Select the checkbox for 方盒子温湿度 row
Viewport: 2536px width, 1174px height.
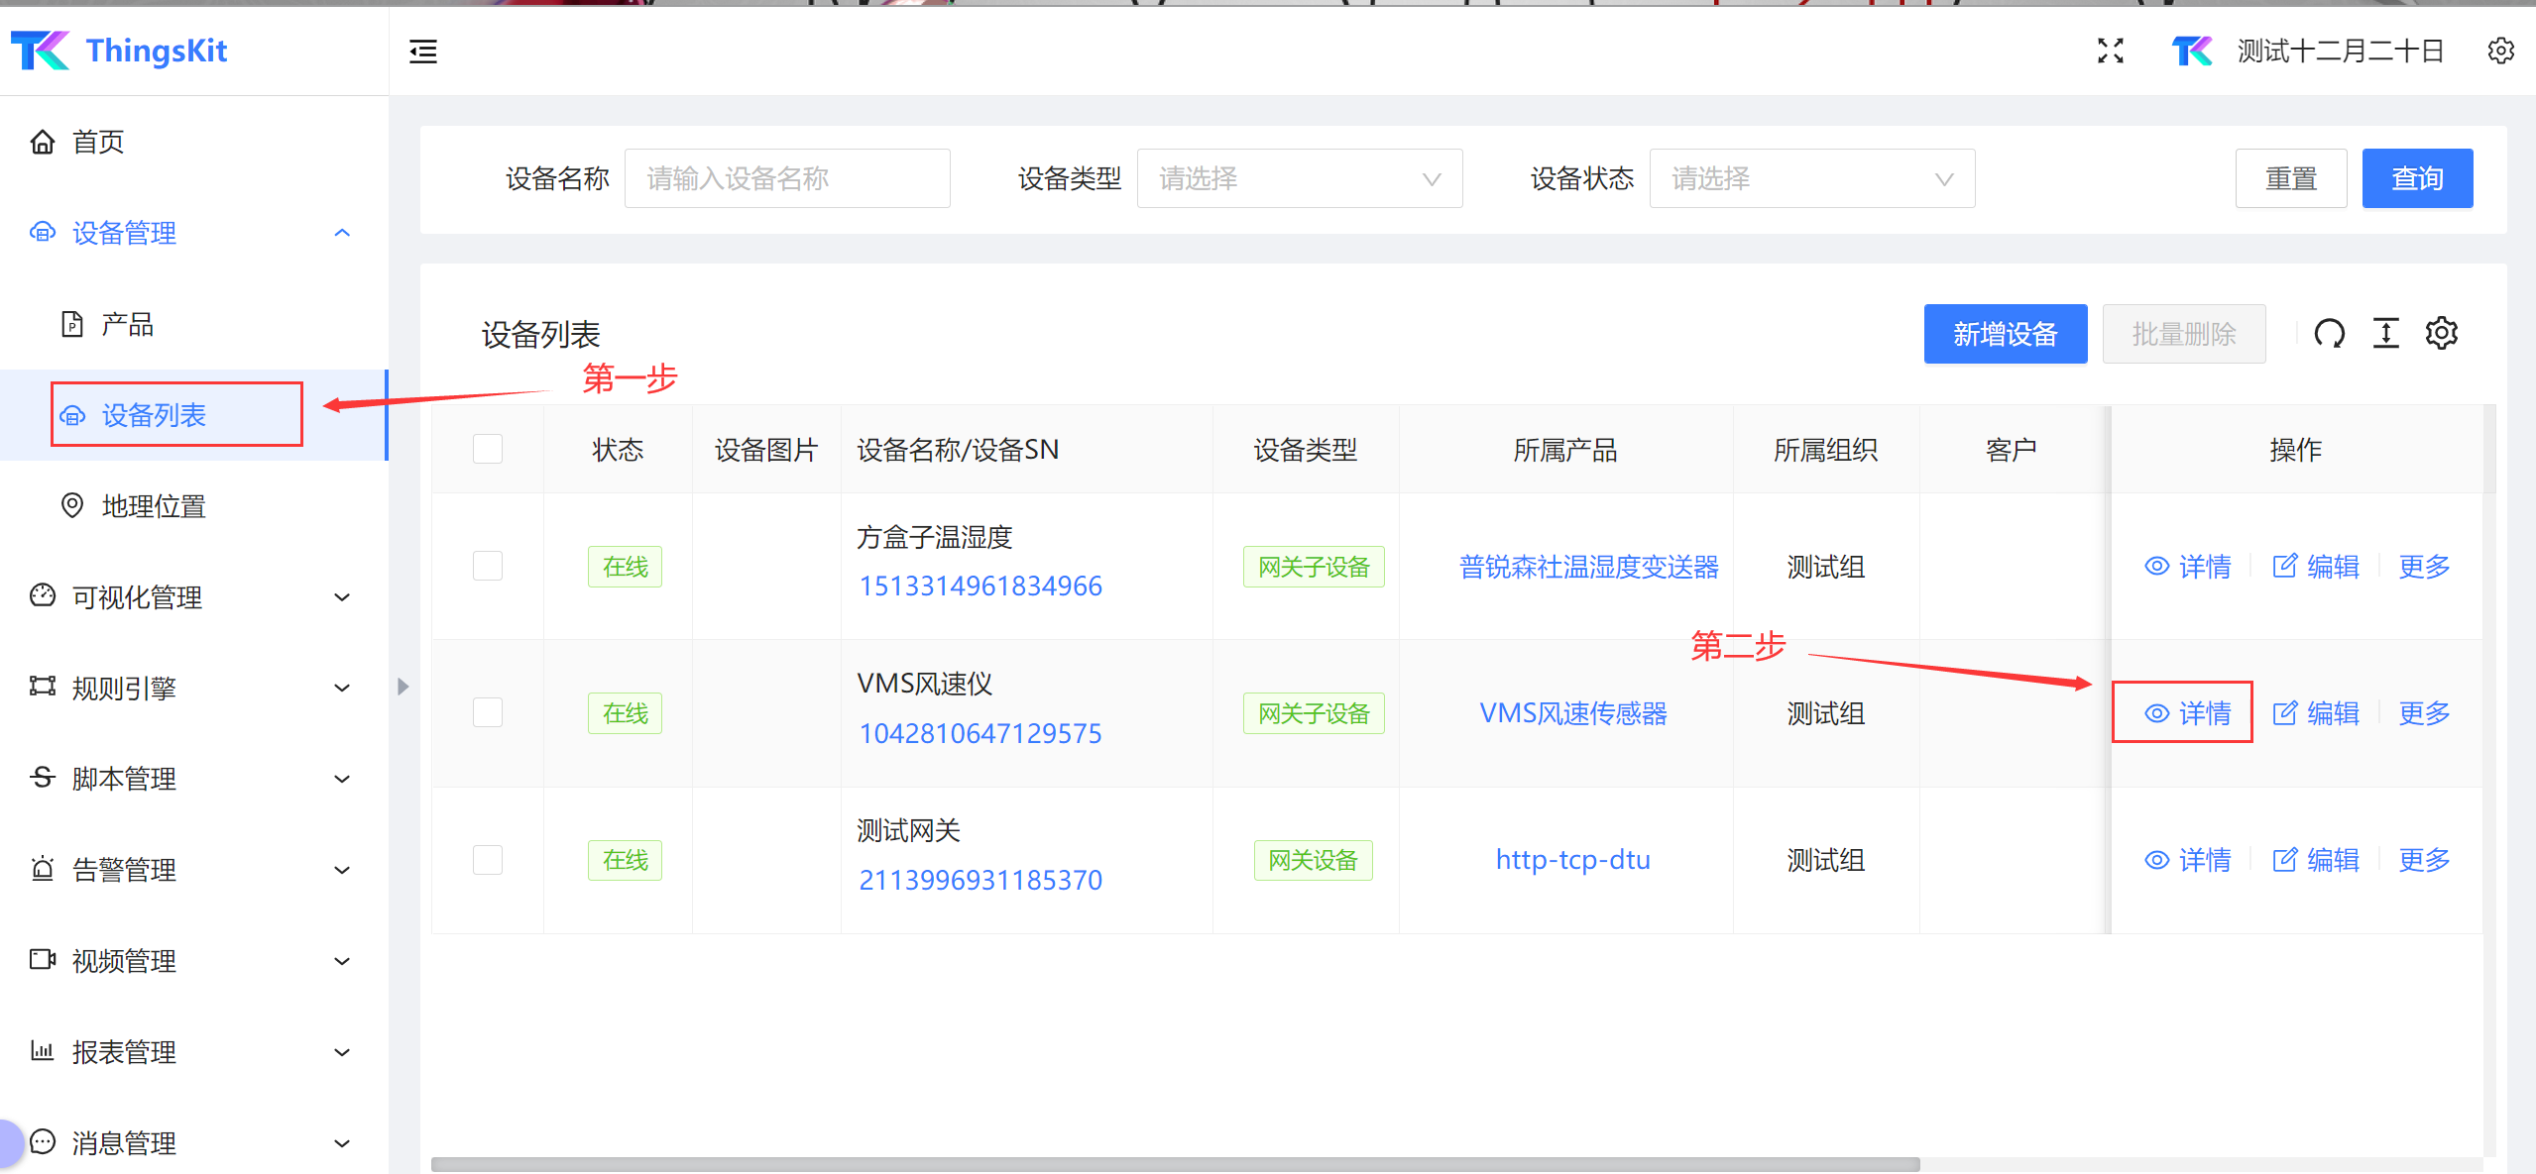pyautogui.click(x=487, y=566)
